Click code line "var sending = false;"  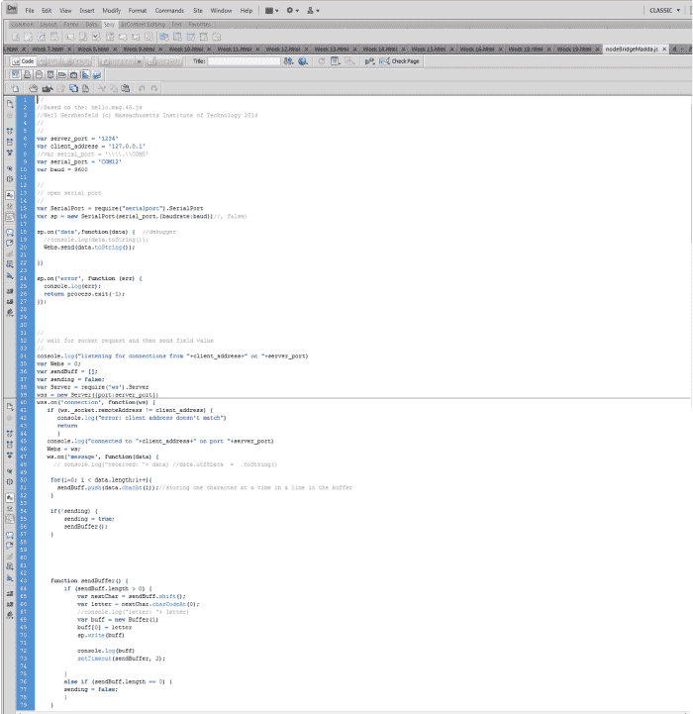[x=70, y=379]
